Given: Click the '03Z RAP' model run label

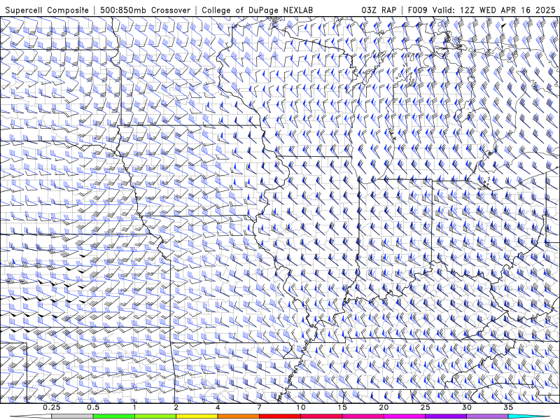Looking at the screenshot, I should coord(379,10).
